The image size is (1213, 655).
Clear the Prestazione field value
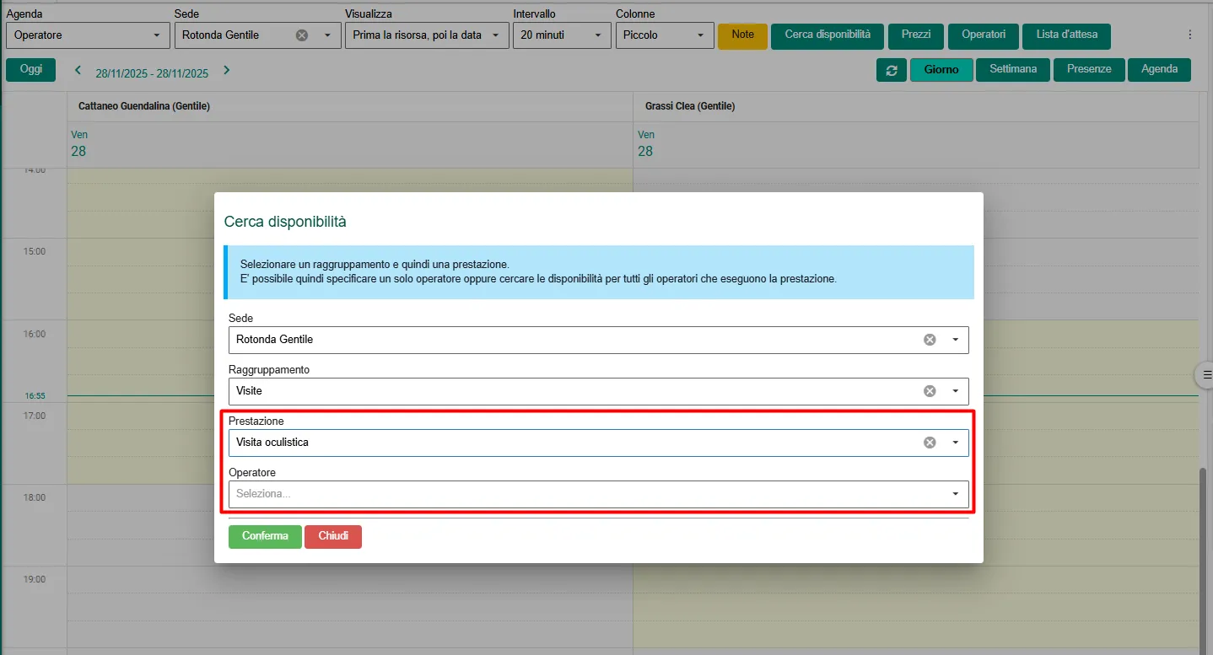pyautogui.click(x=930, y=443)
